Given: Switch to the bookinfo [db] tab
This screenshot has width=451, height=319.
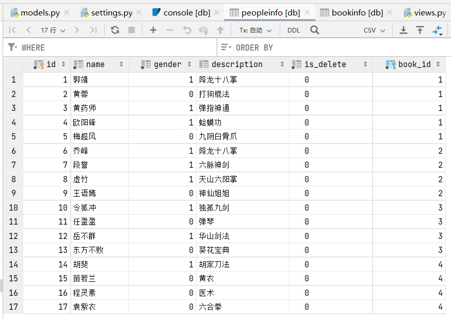Looking at the screenshot, I should click(x=357, y=13).
